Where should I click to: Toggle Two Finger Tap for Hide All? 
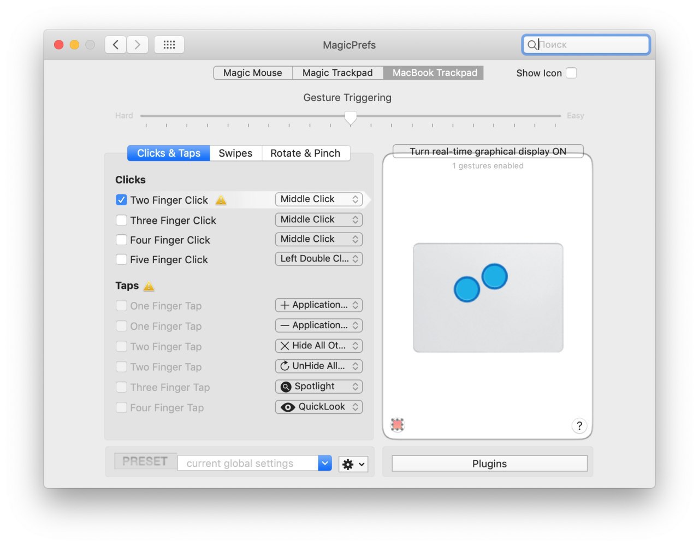point(121,347)
